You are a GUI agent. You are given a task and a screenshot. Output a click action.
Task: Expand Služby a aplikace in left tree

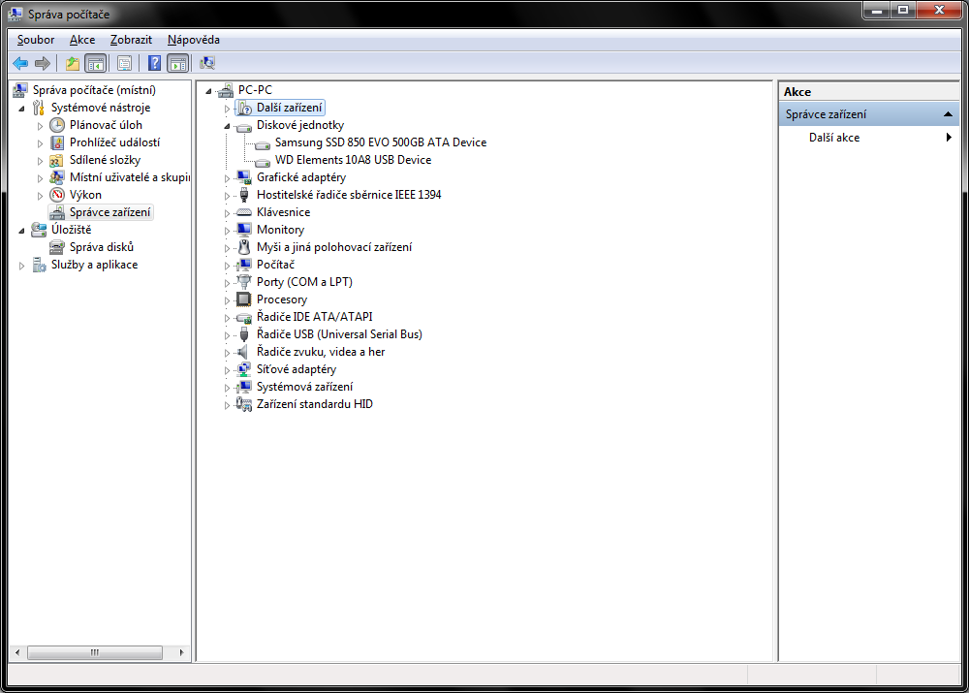pos(22,266)
